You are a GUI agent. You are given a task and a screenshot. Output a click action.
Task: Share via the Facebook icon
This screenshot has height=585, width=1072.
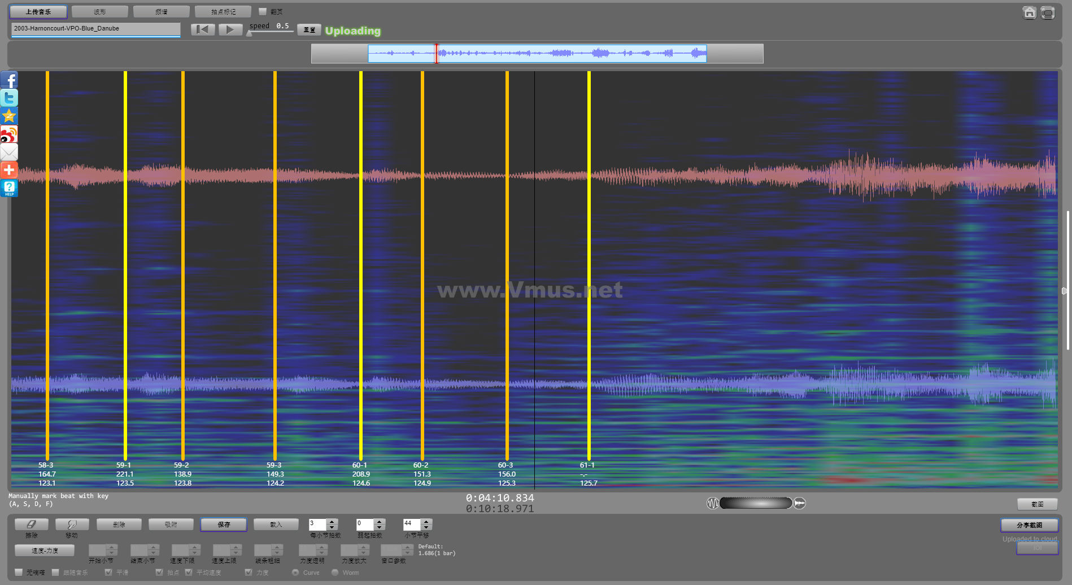click(x=9, y=80)
